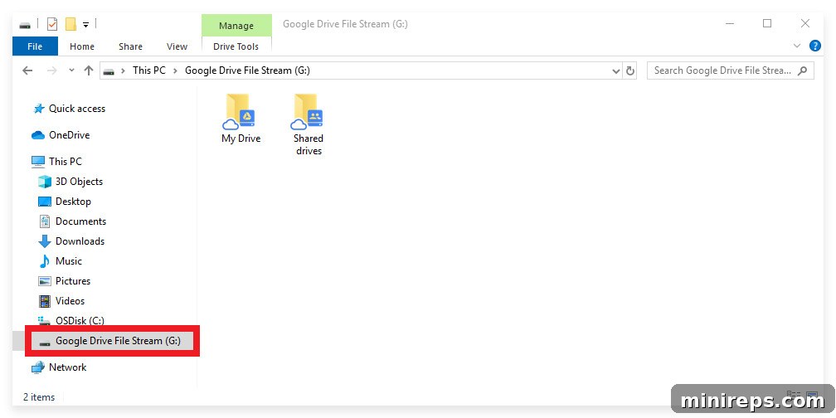This screenshot has width=836, height=418.
Task: Select the Manage contextual tab
Action: [x=236, y=26]
